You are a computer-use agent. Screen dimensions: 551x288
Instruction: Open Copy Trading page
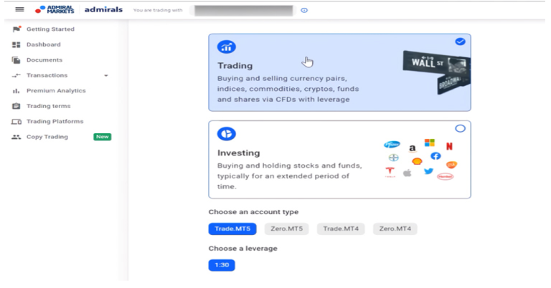coord(47,137)
